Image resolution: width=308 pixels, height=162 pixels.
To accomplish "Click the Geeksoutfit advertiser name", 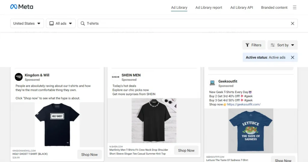I will click(228, 81).
